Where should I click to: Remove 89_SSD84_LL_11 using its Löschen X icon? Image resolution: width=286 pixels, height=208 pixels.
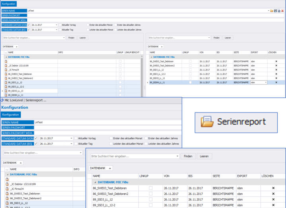pos(276,82)
